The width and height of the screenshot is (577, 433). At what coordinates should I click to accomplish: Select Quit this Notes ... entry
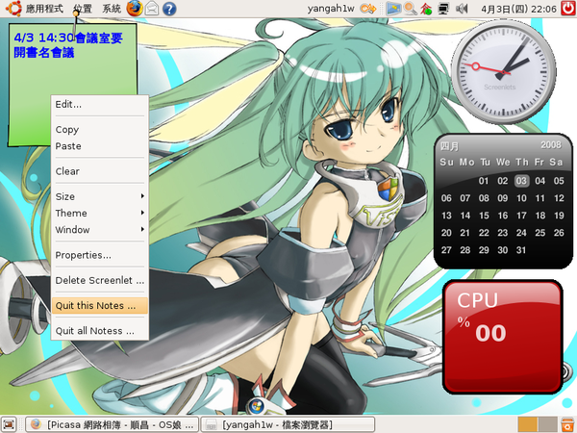[x=100, y=306]
